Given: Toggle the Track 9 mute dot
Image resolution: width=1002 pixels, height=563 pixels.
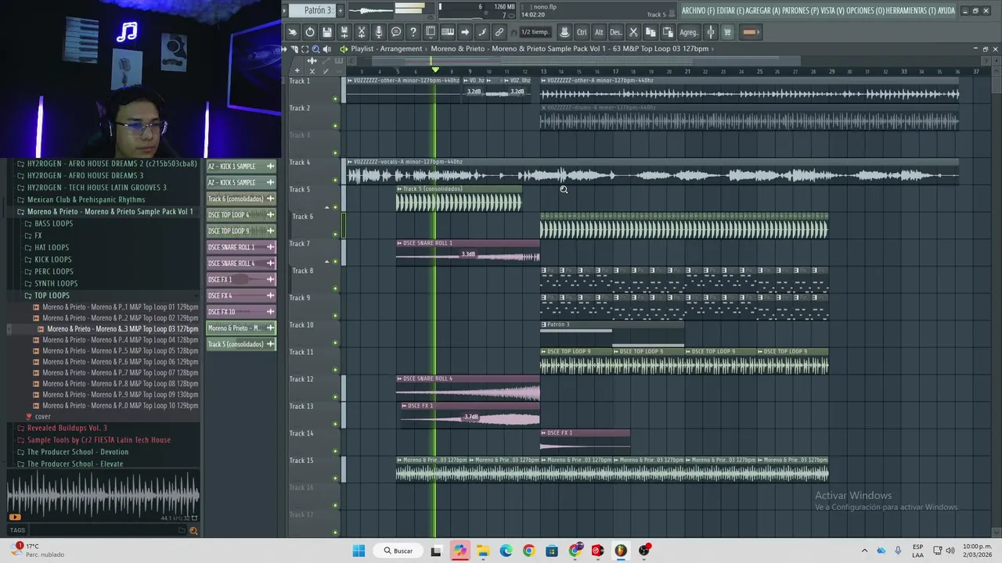Looking at the screenshot, I should (x=336, y=315).
